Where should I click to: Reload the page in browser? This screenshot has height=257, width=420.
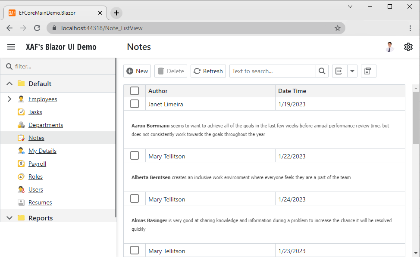tap(37, 28)
